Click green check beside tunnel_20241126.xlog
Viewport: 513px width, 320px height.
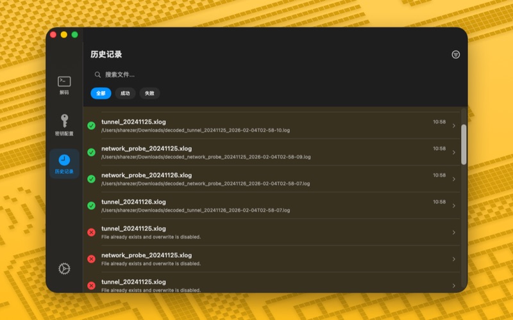coord(91,205)
